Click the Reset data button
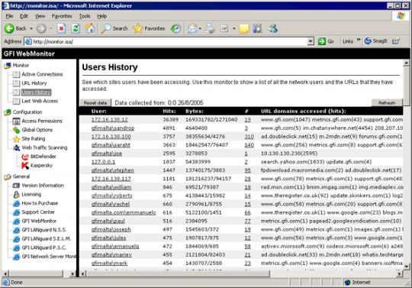 [95, 103]
